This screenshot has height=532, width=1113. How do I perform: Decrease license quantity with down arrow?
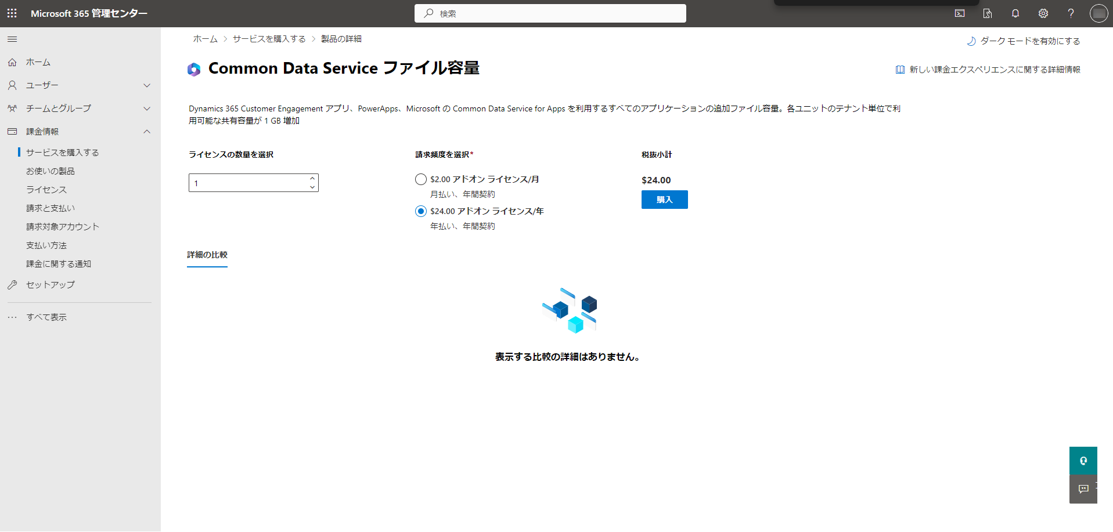[x=312, y=187]
